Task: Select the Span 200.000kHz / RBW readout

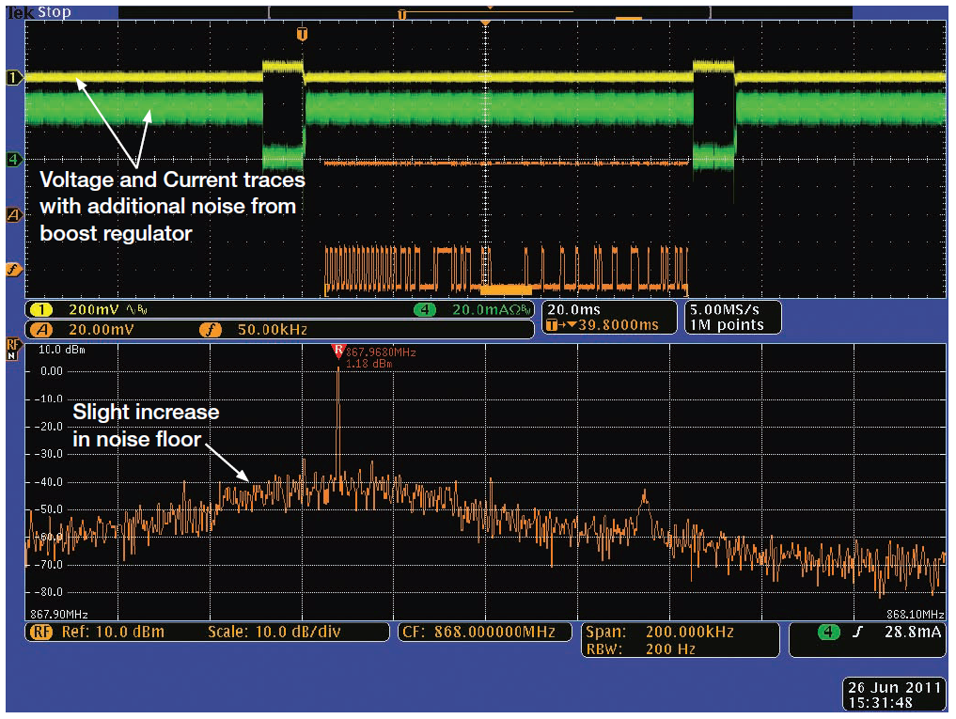Action: coord(680,639)
